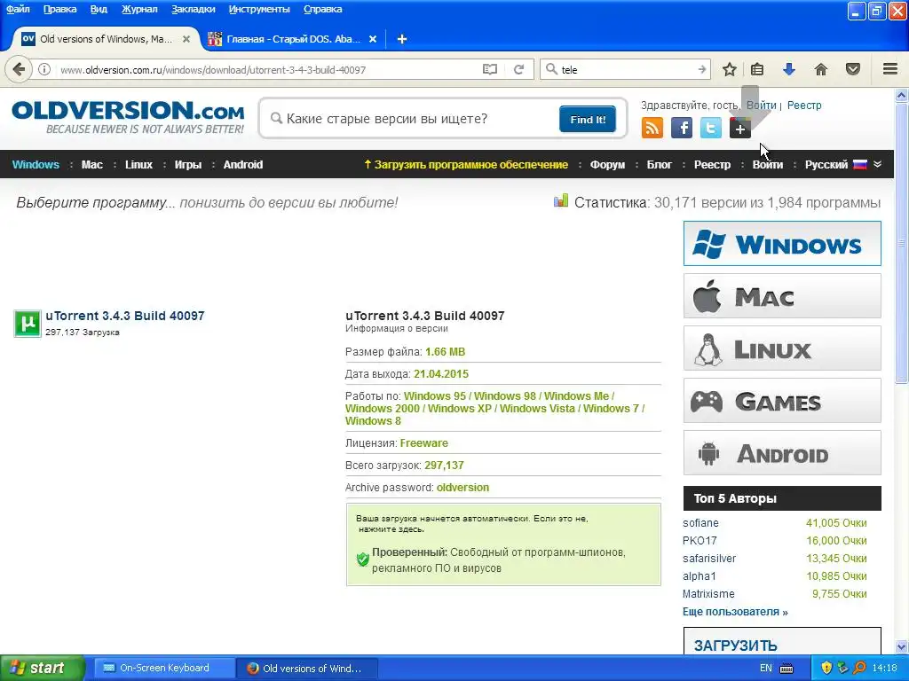Select the large Games platform button
This screenshot has width=909, height=681.
click(782, 401)
